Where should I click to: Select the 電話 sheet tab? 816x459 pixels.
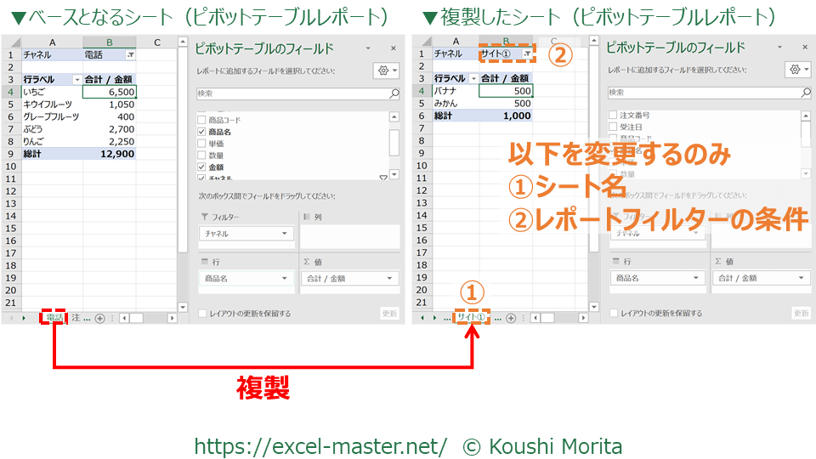click(54, 318)
